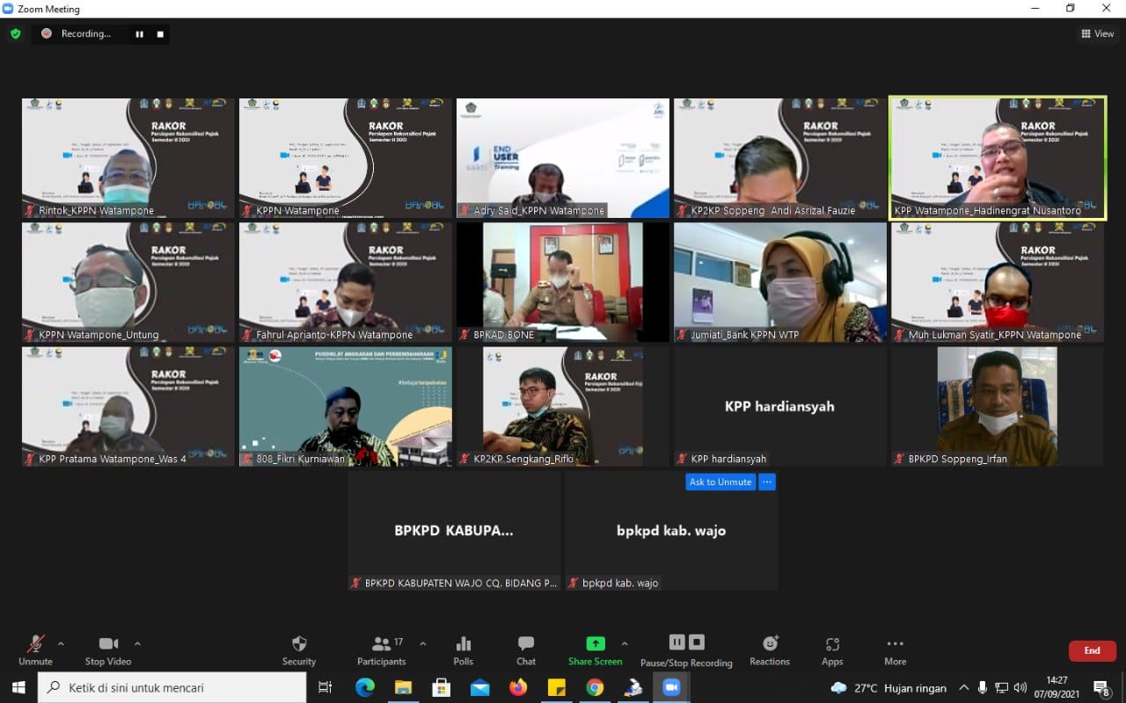1126x703 pixels.
Task: Unmute the microphone
Action: tap(35, 650)
